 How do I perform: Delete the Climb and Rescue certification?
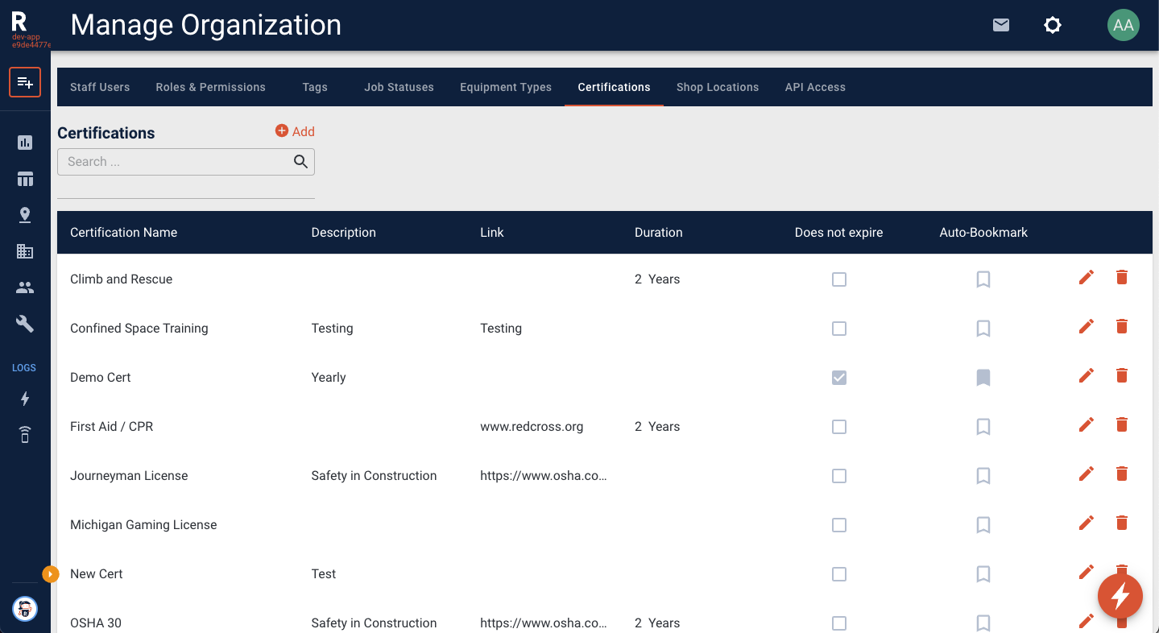1122,277
